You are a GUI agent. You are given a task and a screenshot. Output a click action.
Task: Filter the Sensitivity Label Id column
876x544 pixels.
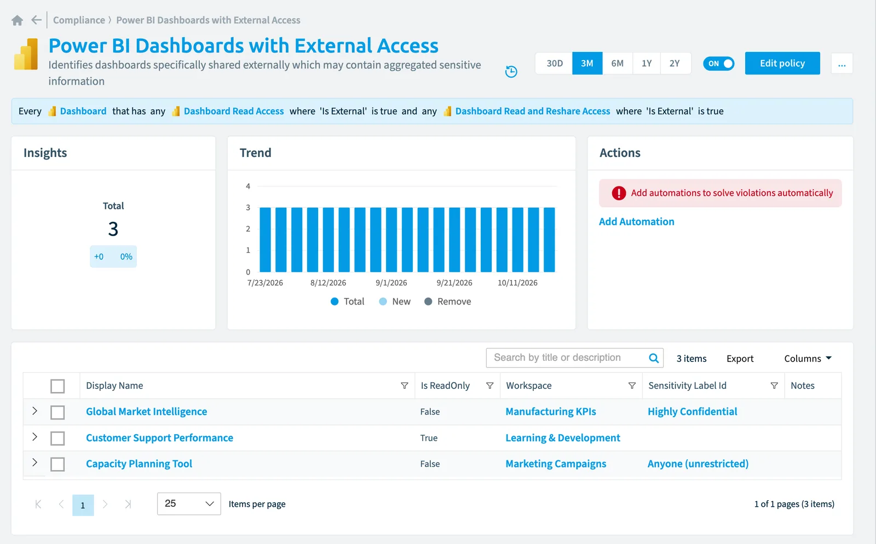click(774, 386)
